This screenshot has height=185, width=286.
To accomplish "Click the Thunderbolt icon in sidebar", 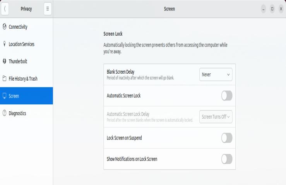I will click(5, 61).
